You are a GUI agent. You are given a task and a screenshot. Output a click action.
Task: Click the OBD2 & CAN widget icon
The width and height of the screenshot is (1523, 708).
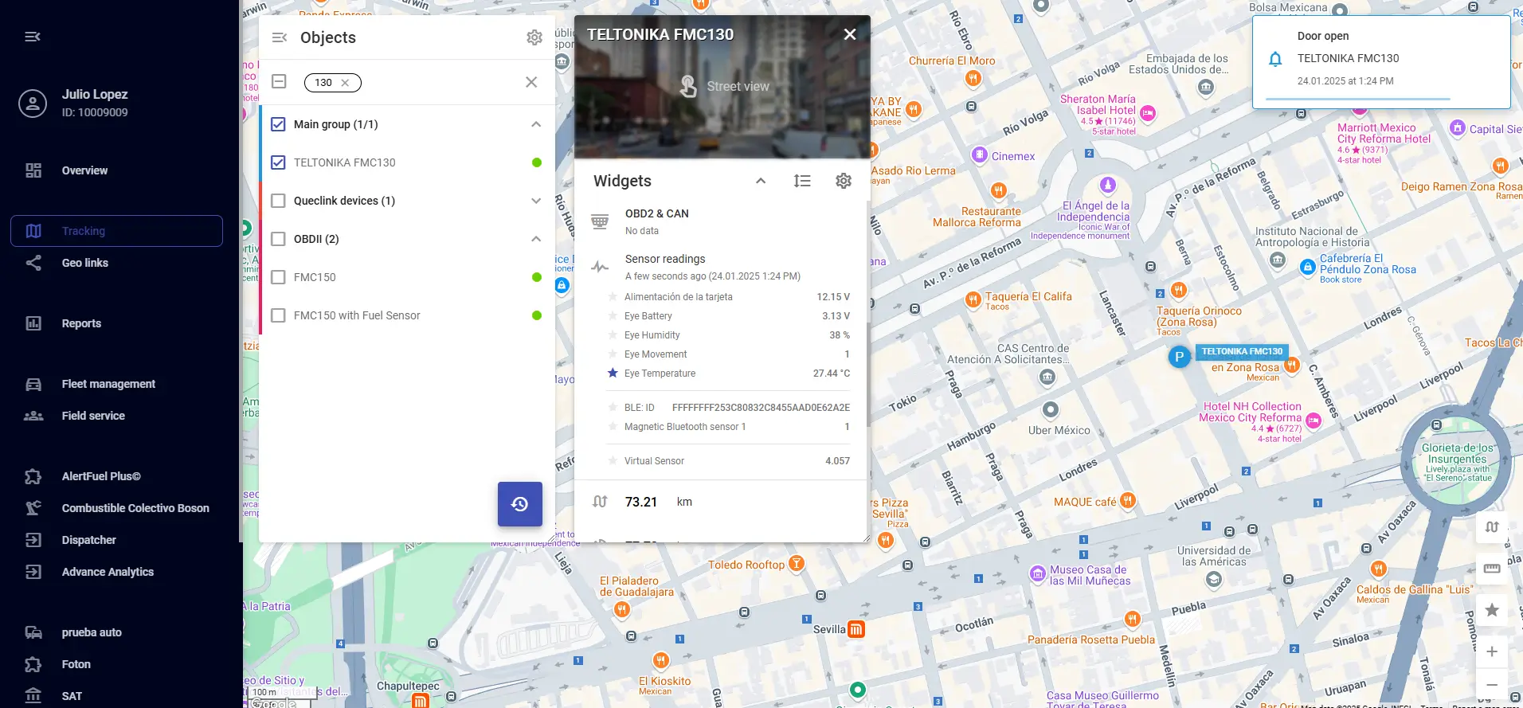[600, 221]
